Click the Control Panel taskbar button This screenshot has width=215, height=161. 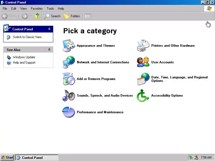[37, 158]
